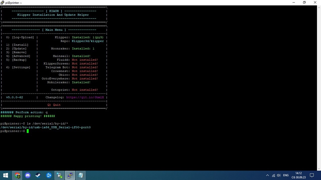Image resolution: width=321 pixels, height=180 pixels.
Task: Click 'Klipper Installation And Update Helper' text
Action: pyautogui.click(x=53, y=15)
